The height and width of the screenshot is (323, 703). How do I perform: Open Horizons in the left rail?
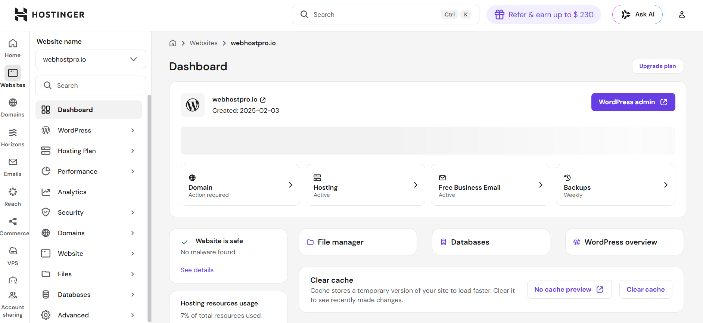tap(13, 137)
